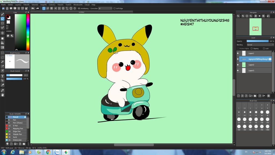Image resolution: width=275 pixels, height=155 pixels.
Task: Open the Filter menu
Action: [x=26, y=5]
